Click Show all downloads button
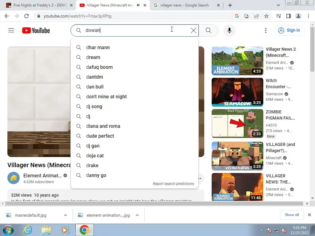This screenshot has height=236, width=315. [x=292, y=215]
